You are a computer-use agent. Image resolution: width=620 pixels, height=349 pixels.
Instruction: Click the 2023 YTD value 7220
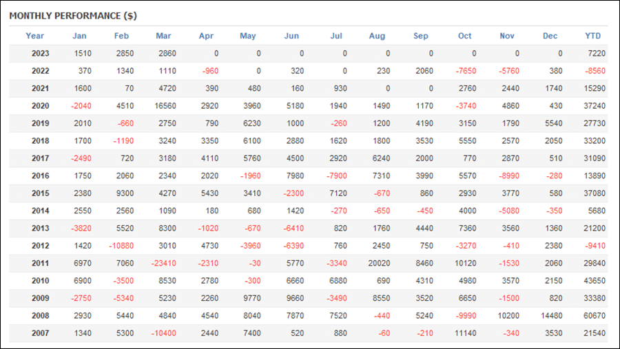coord(597,54)
